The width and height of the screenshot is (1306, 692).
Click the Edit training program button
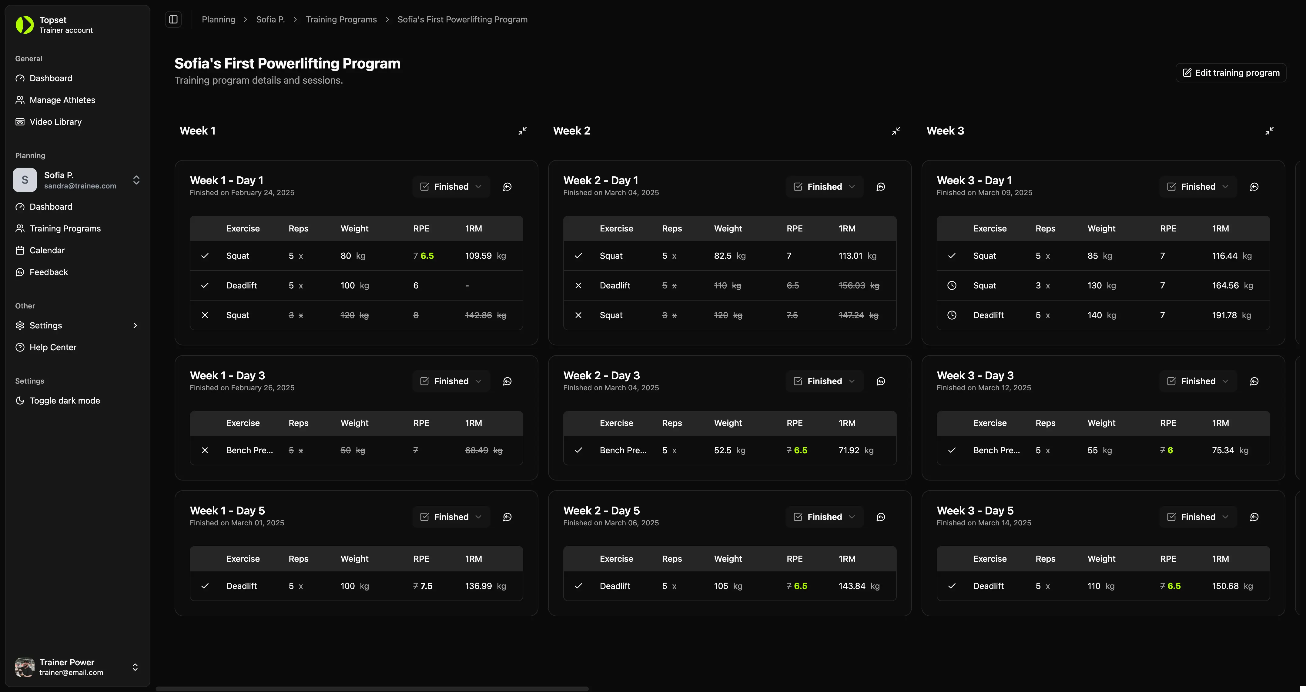tap(1231, 72)
